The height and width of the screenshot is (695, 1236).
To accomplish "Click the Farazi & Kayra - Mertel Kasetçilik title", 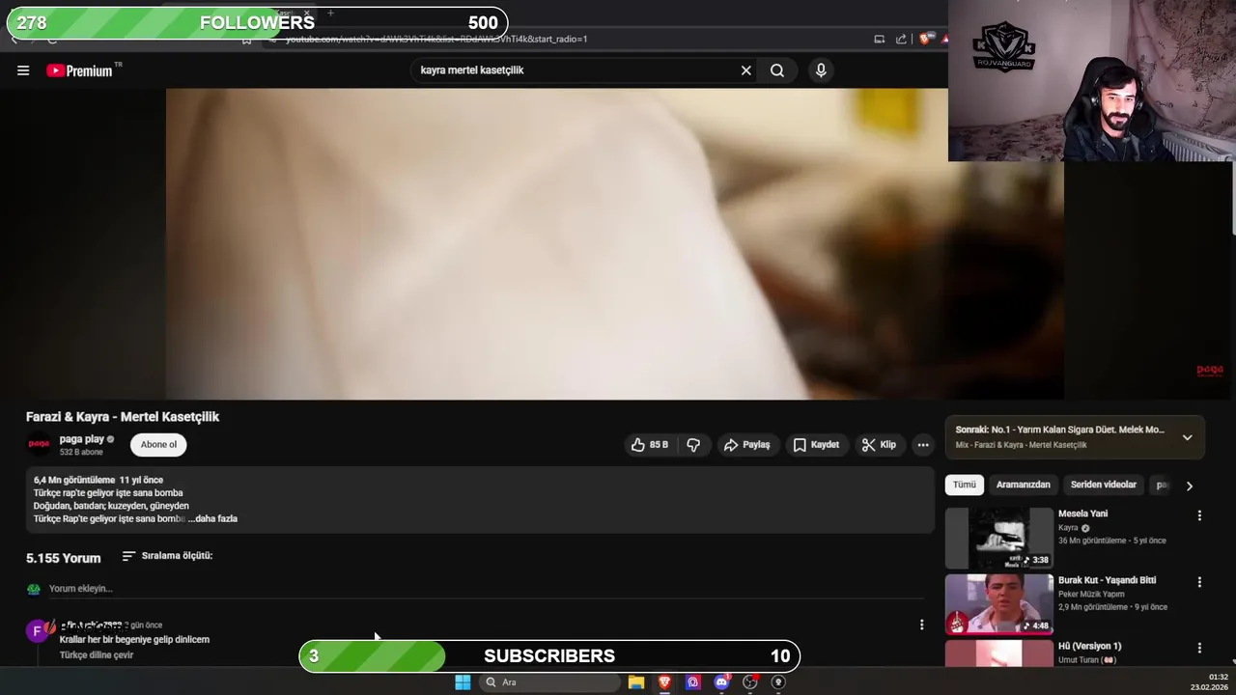I will click(123, 417).
